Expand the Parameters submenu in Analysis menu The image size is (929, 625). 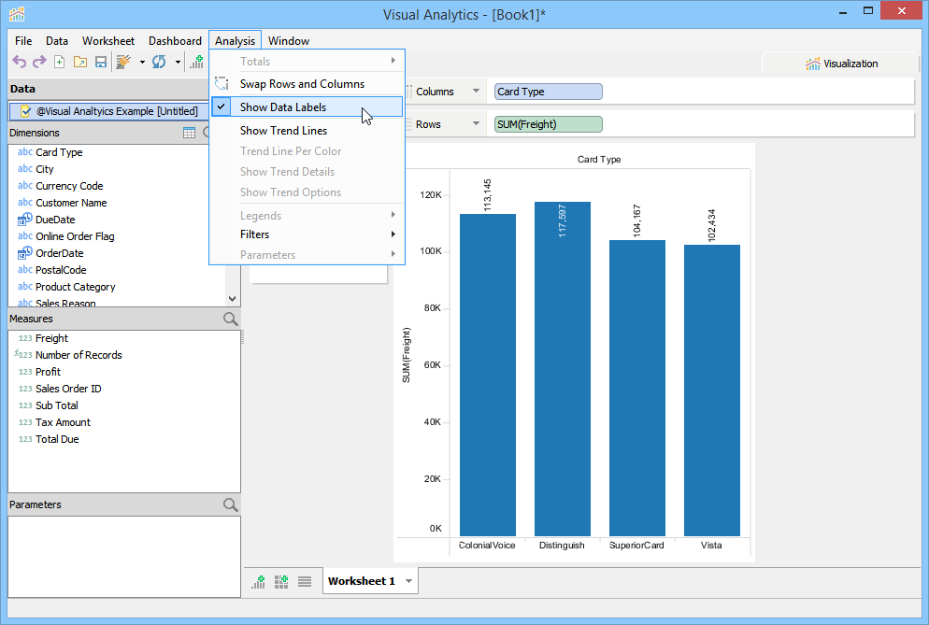(x=393, y=254)
